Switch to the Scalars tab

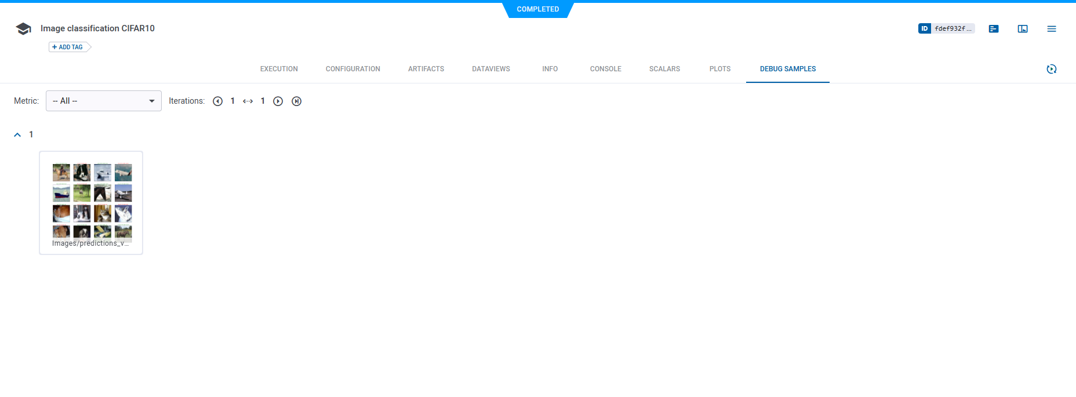[664, 69]
